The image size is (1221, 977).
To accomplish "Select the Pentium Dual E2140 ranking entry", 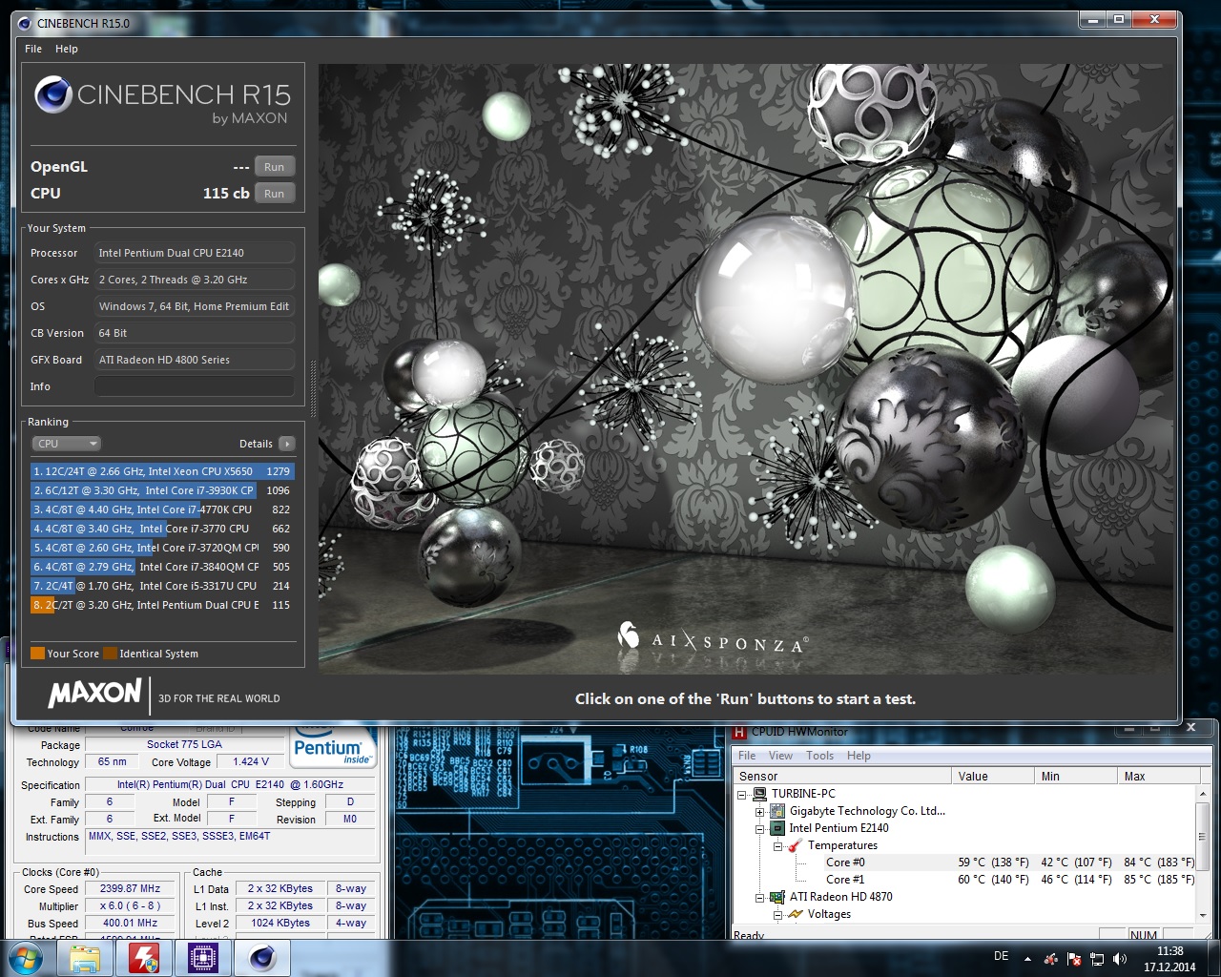I will click(162, 605).
